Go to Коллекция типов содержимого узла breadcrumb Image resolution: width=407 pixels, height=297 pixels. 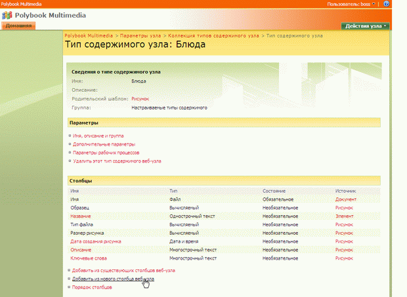pyautogui.click(x=213, y=35)
